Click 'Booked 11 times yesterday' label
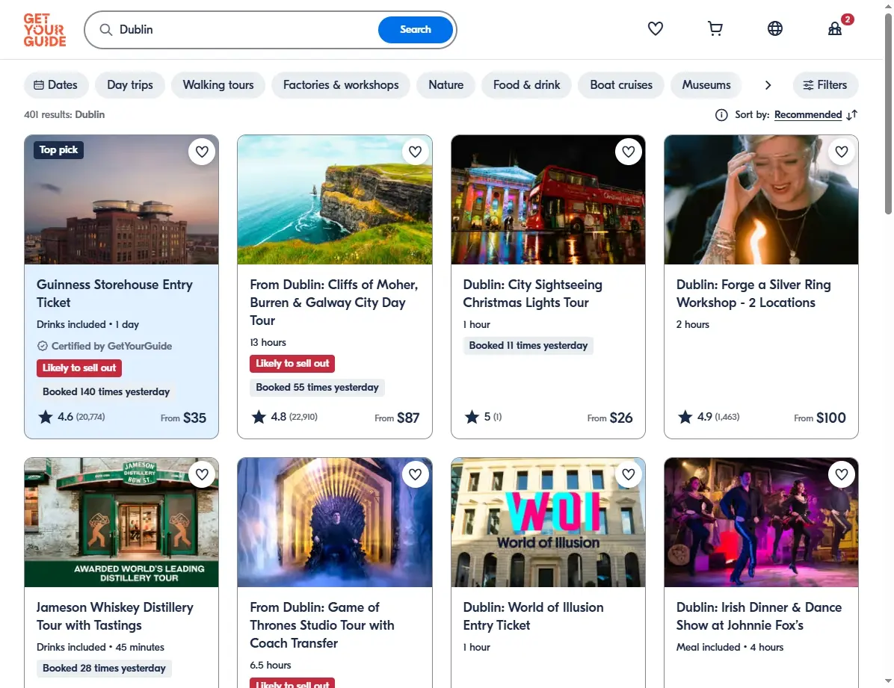Viewport: 894px width, 688px height. pyautogui.click(x=528, y=345)
